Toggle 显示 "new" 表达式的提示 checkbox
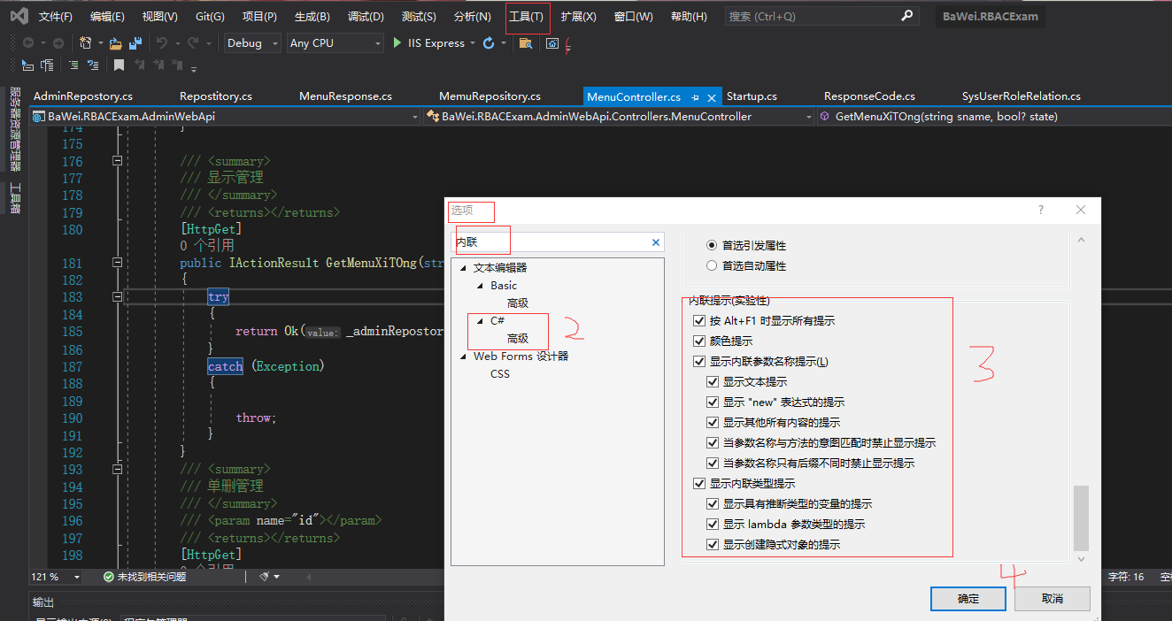Screen dimensions: 1172x621 (713, 402)
